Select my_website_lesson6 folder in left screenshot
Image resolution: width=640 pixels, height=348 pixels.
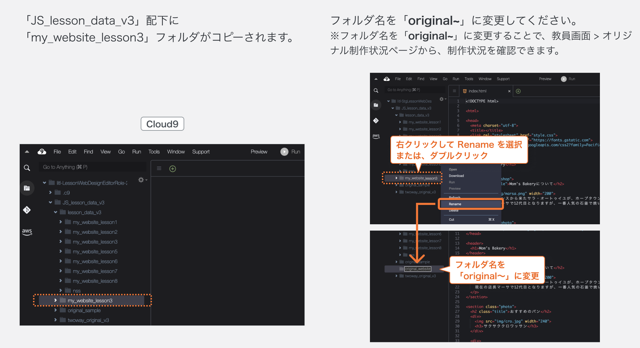[x=95, y=262]
